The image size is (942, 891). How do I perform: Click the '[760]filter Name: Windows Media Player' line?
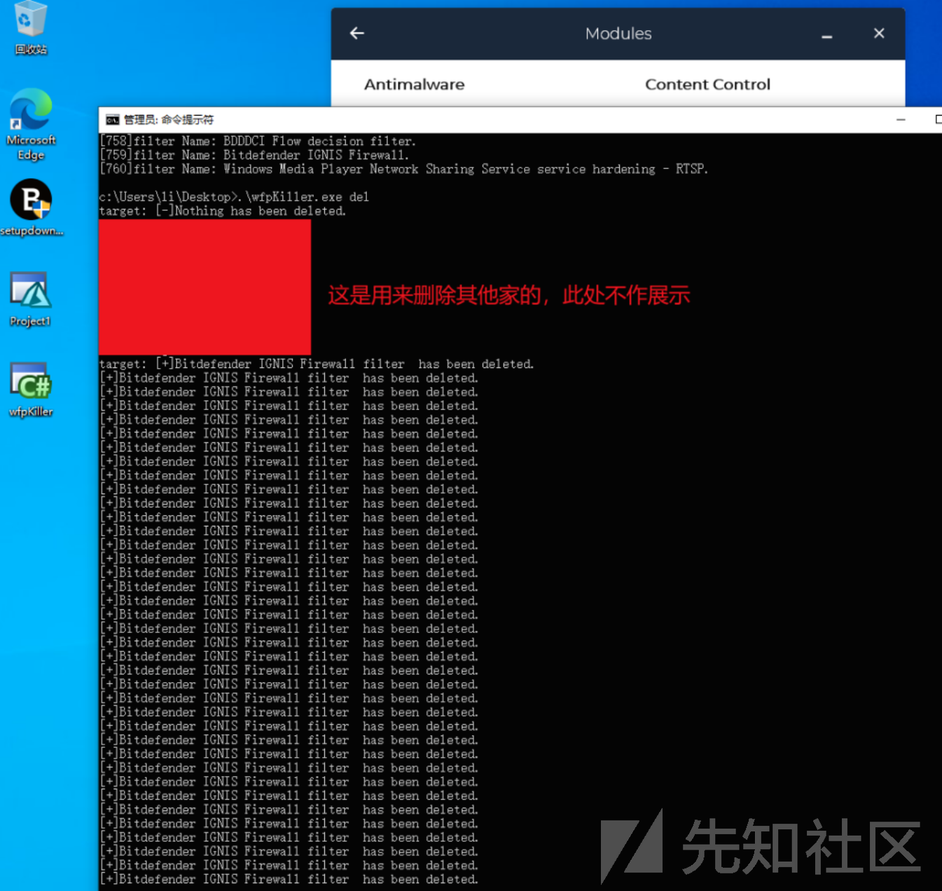pyautogui.click(x=404, y=169)
